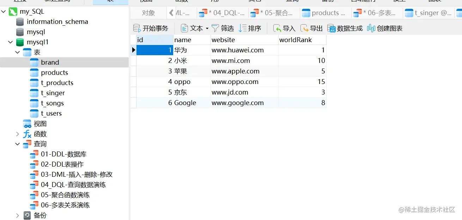Click the website column header
This screenshot has height=220, width=462.
pos(244,40)
